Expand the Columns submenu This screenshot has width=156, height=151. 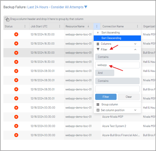point(135,44)
